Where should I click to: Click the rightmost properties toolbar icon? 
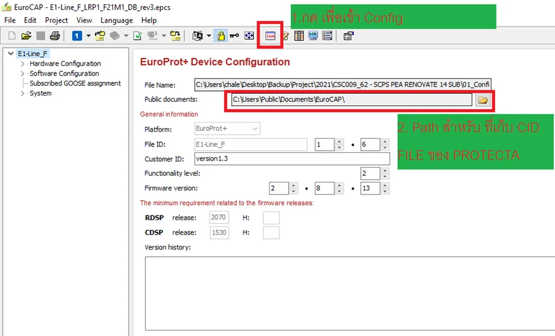[x=348, y=36]
